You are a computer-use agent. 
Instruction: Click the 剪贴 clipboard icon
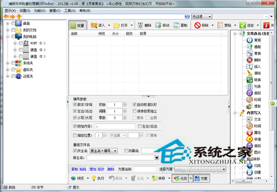[x=220, y=26]
